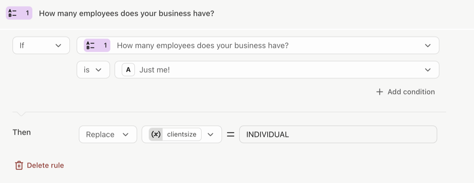Click the Add condition button
Image resolution: width=474 pixels, height=183 pixels.
click(405, 92)
